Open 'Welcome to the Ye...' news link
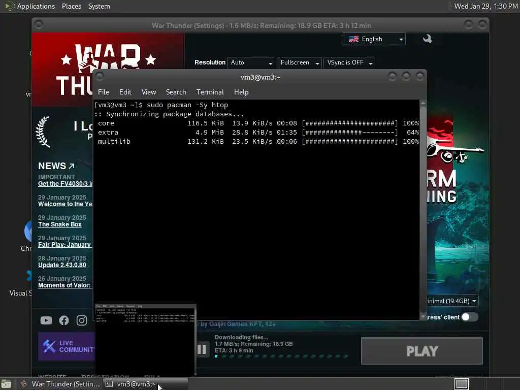This screenshot has height=390, width=520. [66, 204]
